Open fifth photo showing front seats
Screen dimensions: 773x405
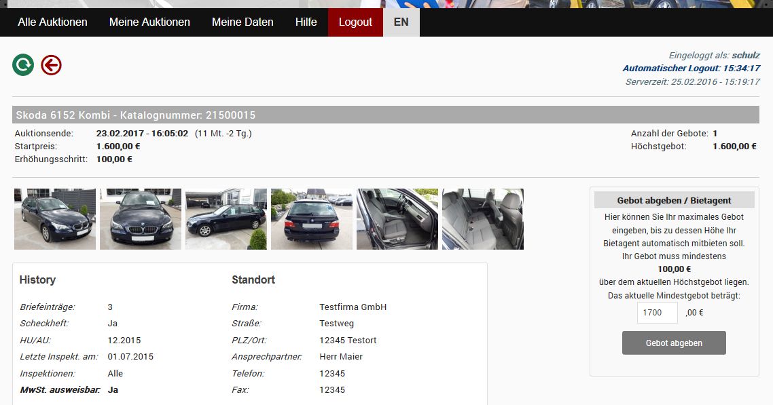[x=397, y=219]
